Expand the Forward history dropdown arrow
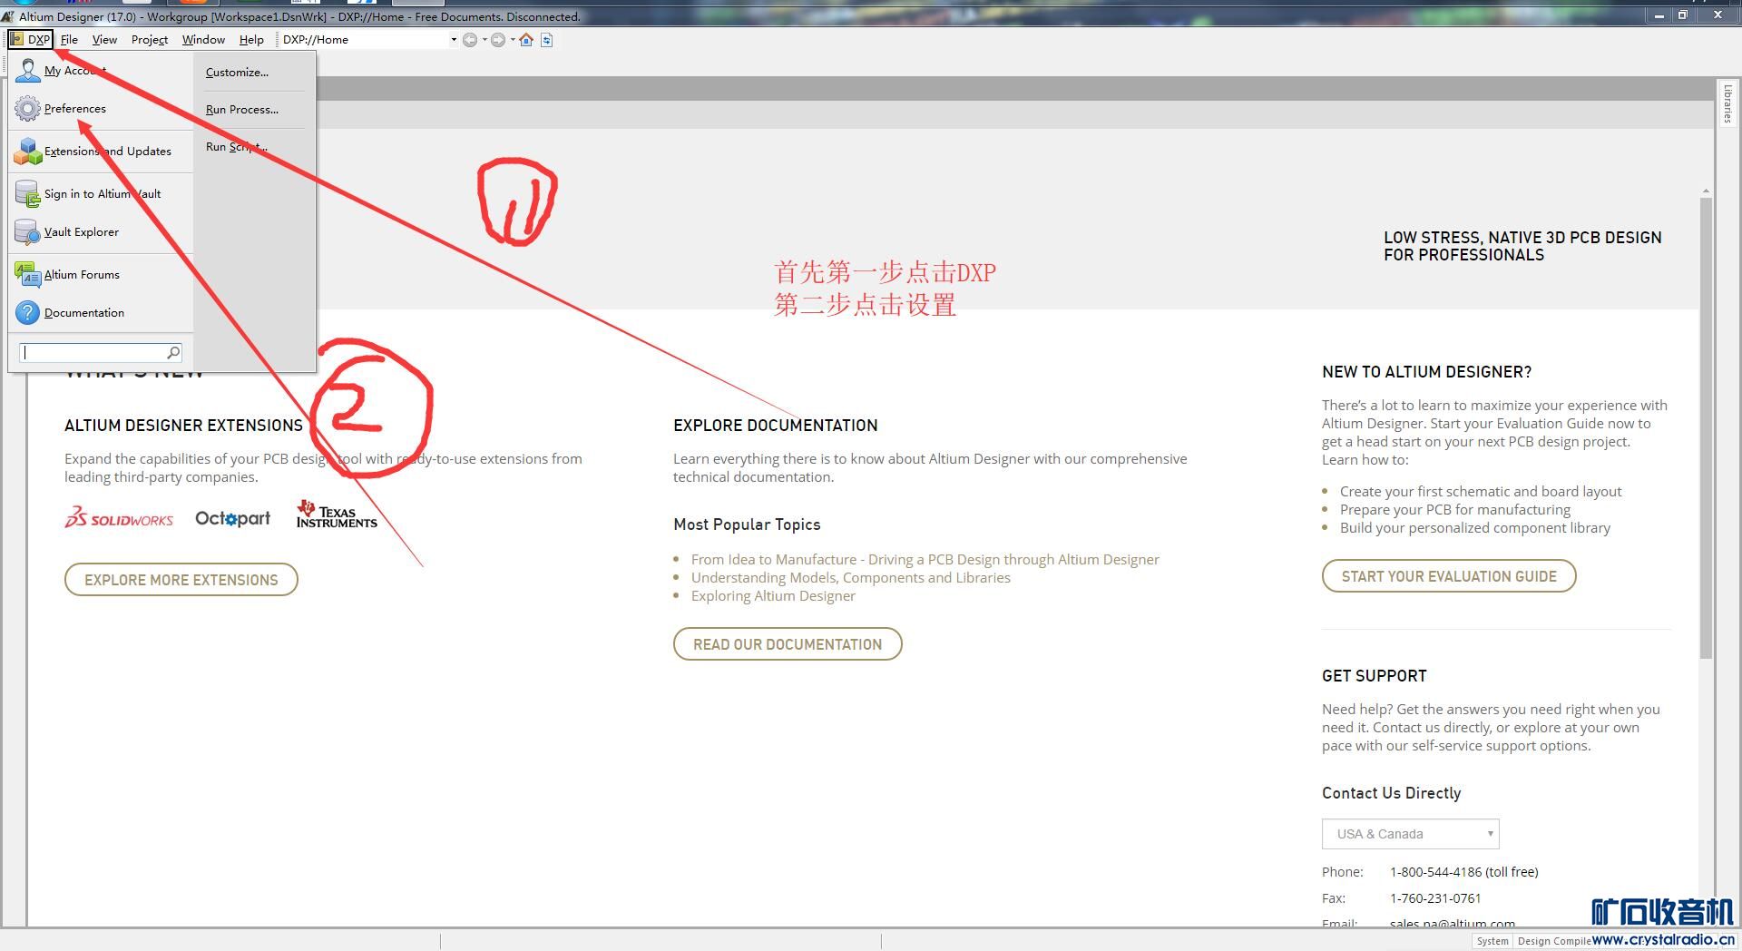The width and height of the screenshot is (1742, 951). click(x=513, y=40)
